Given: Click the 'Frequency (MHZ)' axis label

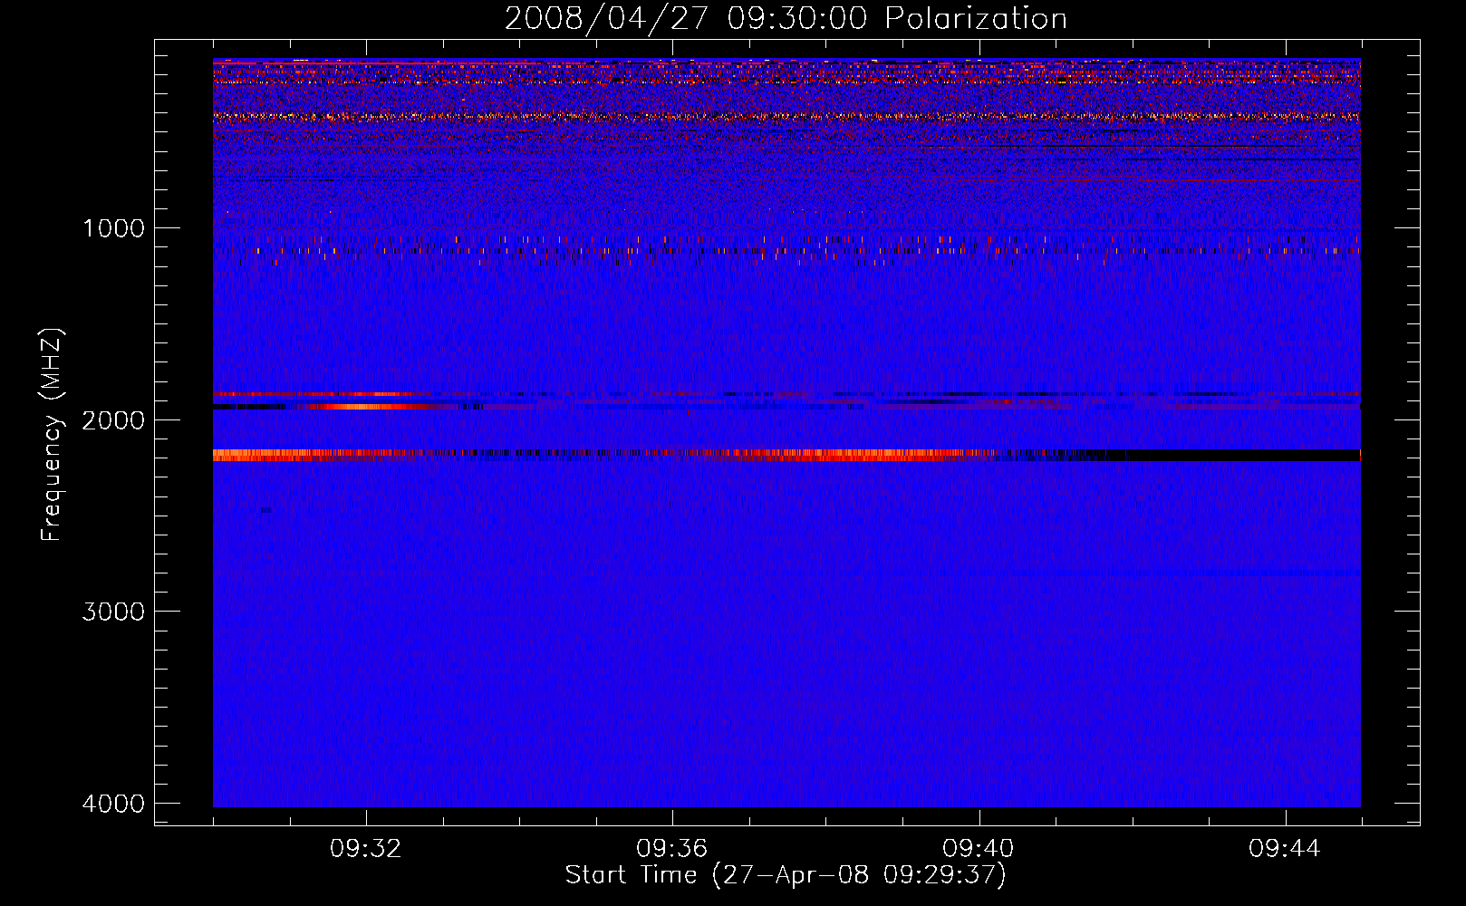Looking at the screenshot, I should tap(52, 435).
